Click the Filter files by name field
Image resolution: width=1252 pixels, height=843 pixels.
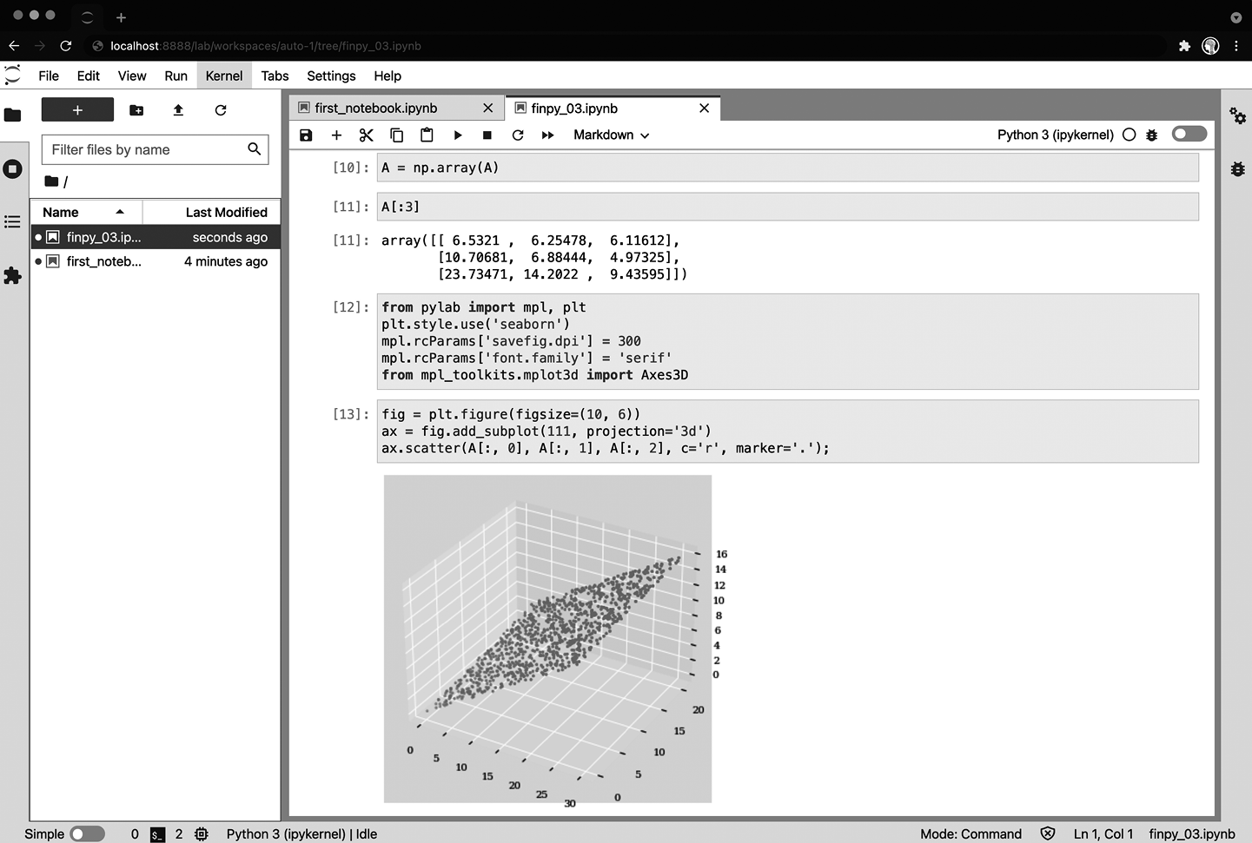(146, 149)
